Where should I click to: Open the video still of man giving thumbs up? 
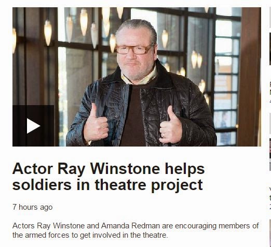[137, 77]
